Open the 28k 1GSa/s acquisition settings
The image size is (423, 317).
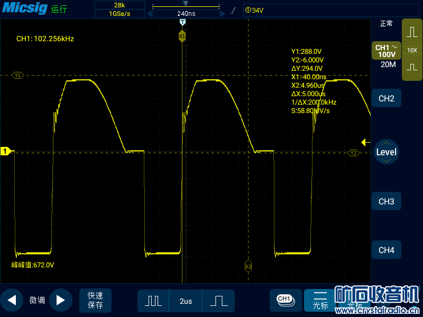click(x=119, y=10)
